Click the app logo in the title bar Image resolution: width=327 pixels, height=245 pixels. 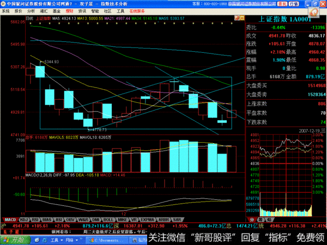pos(3,4)
